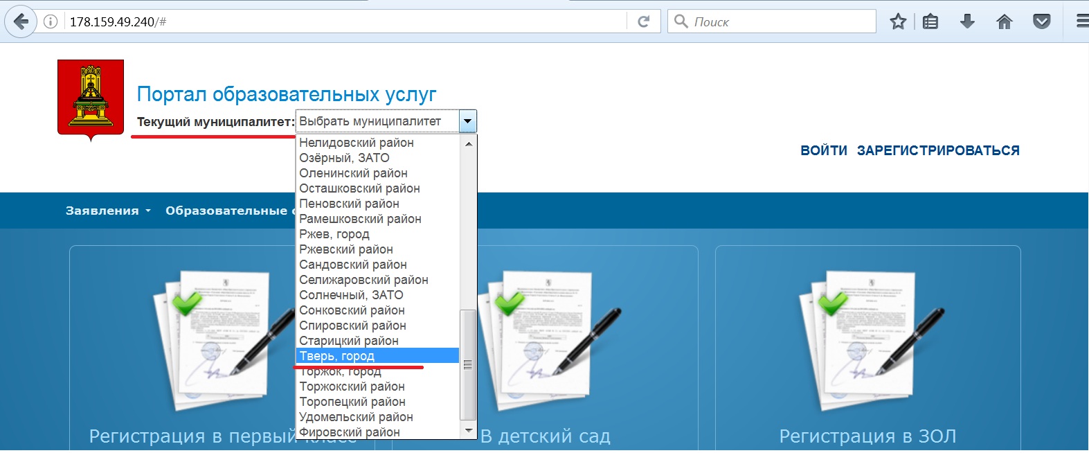Open the bookmarks list icon

[x=930, y=21]
